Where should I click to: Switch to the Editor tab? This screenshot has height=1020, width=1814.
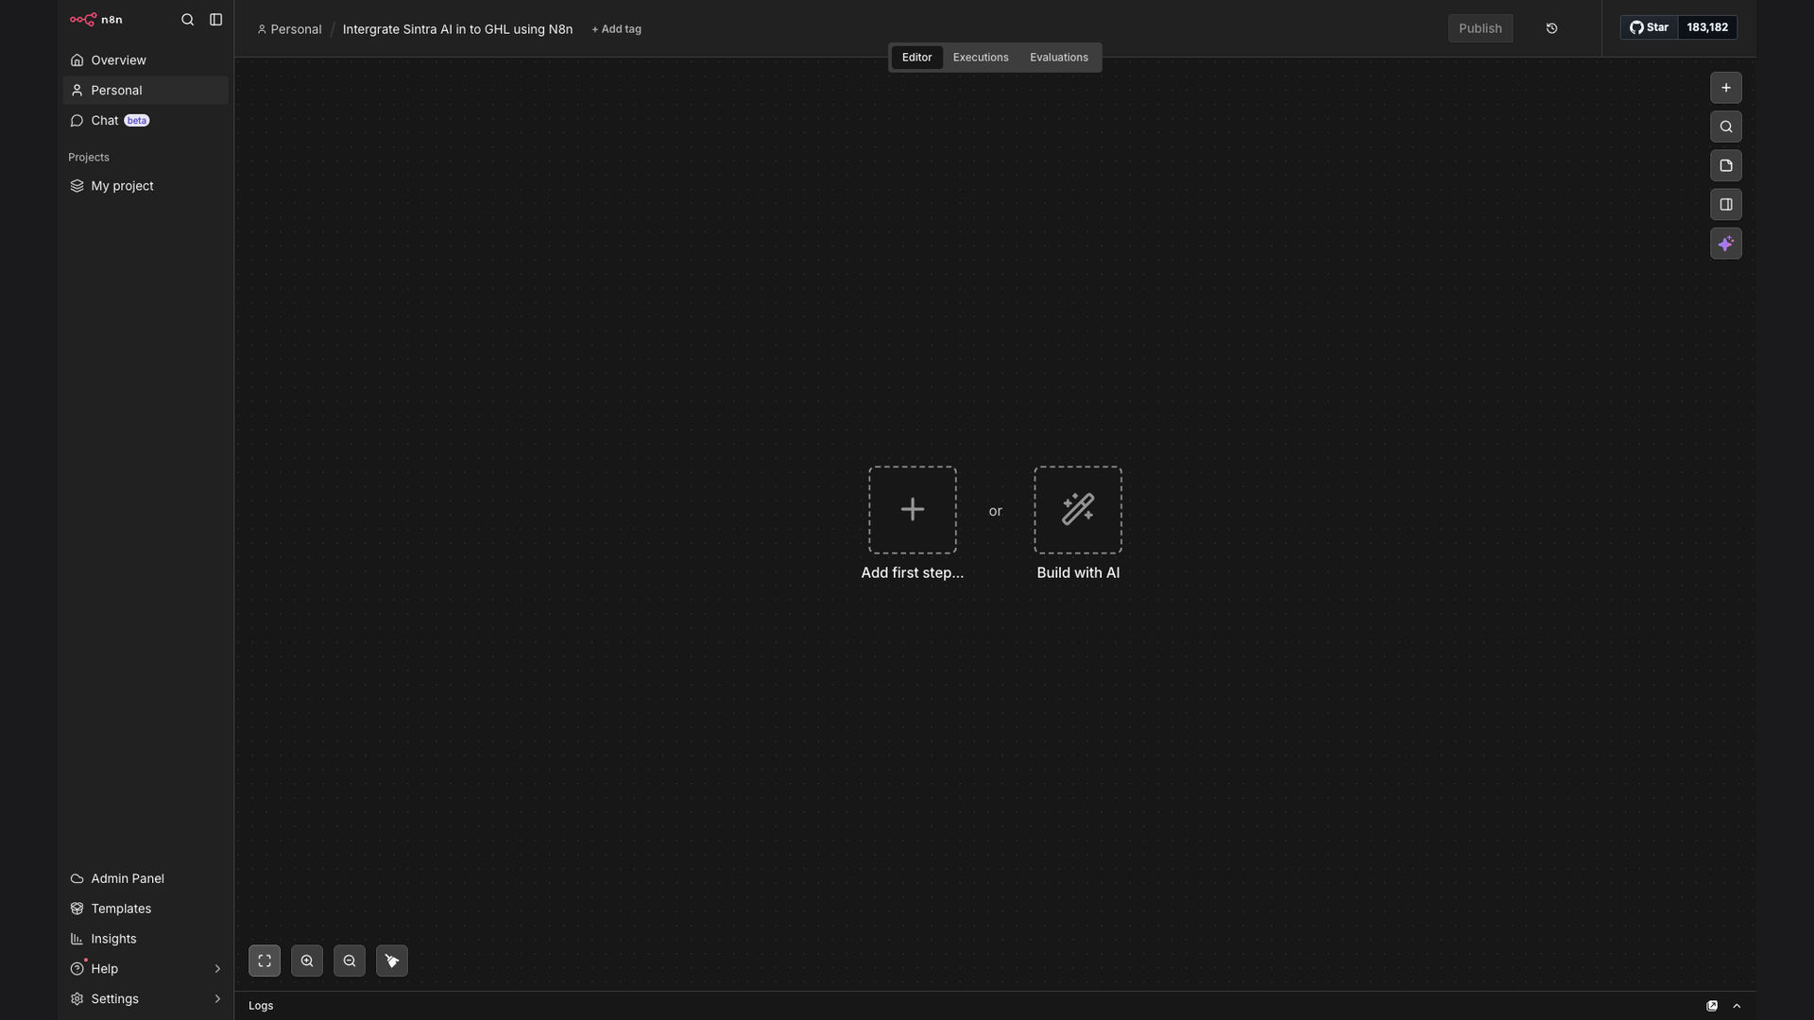[916, 58]
